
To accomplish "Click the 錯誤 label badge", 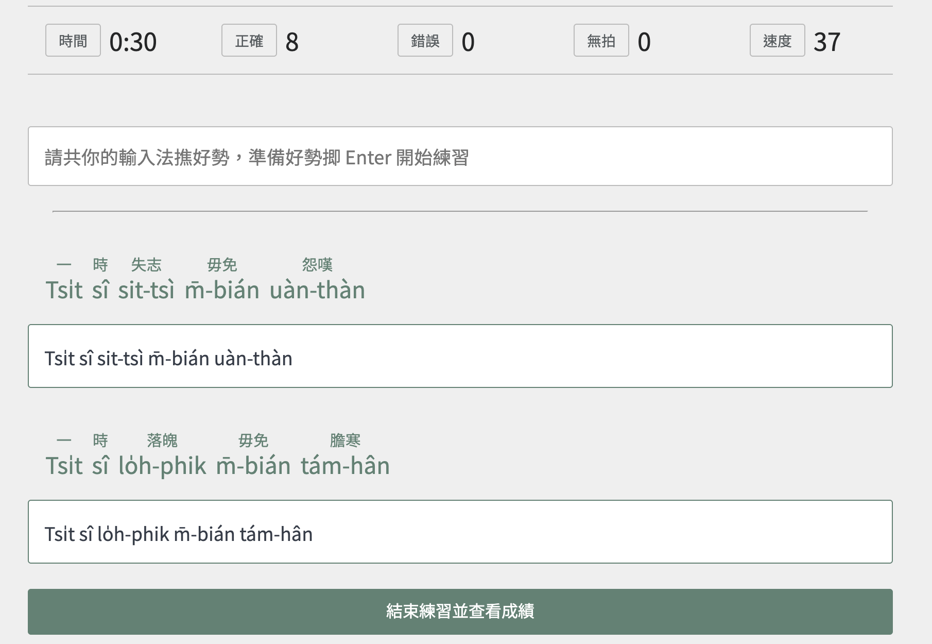I will pos(425,41).
